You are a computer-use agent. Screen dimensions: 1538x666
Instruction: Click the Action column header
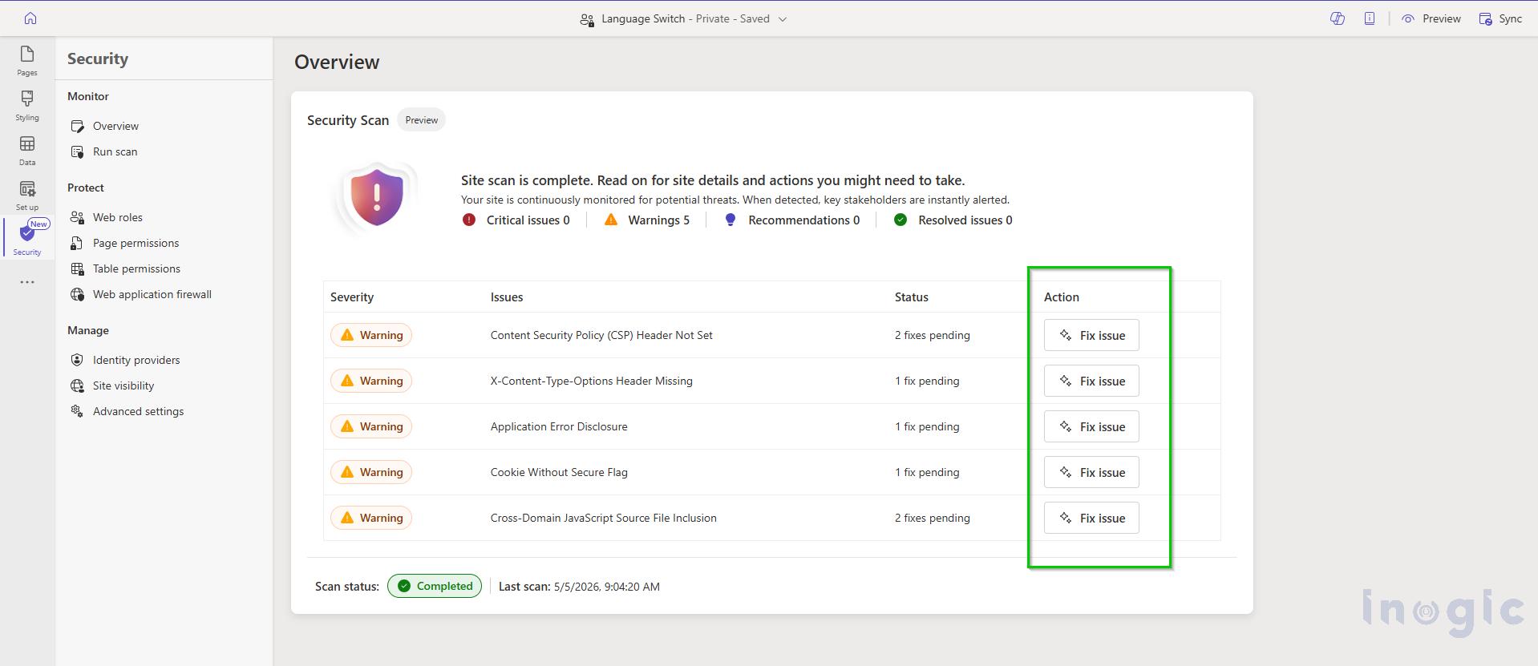(x=1062, y=297)
